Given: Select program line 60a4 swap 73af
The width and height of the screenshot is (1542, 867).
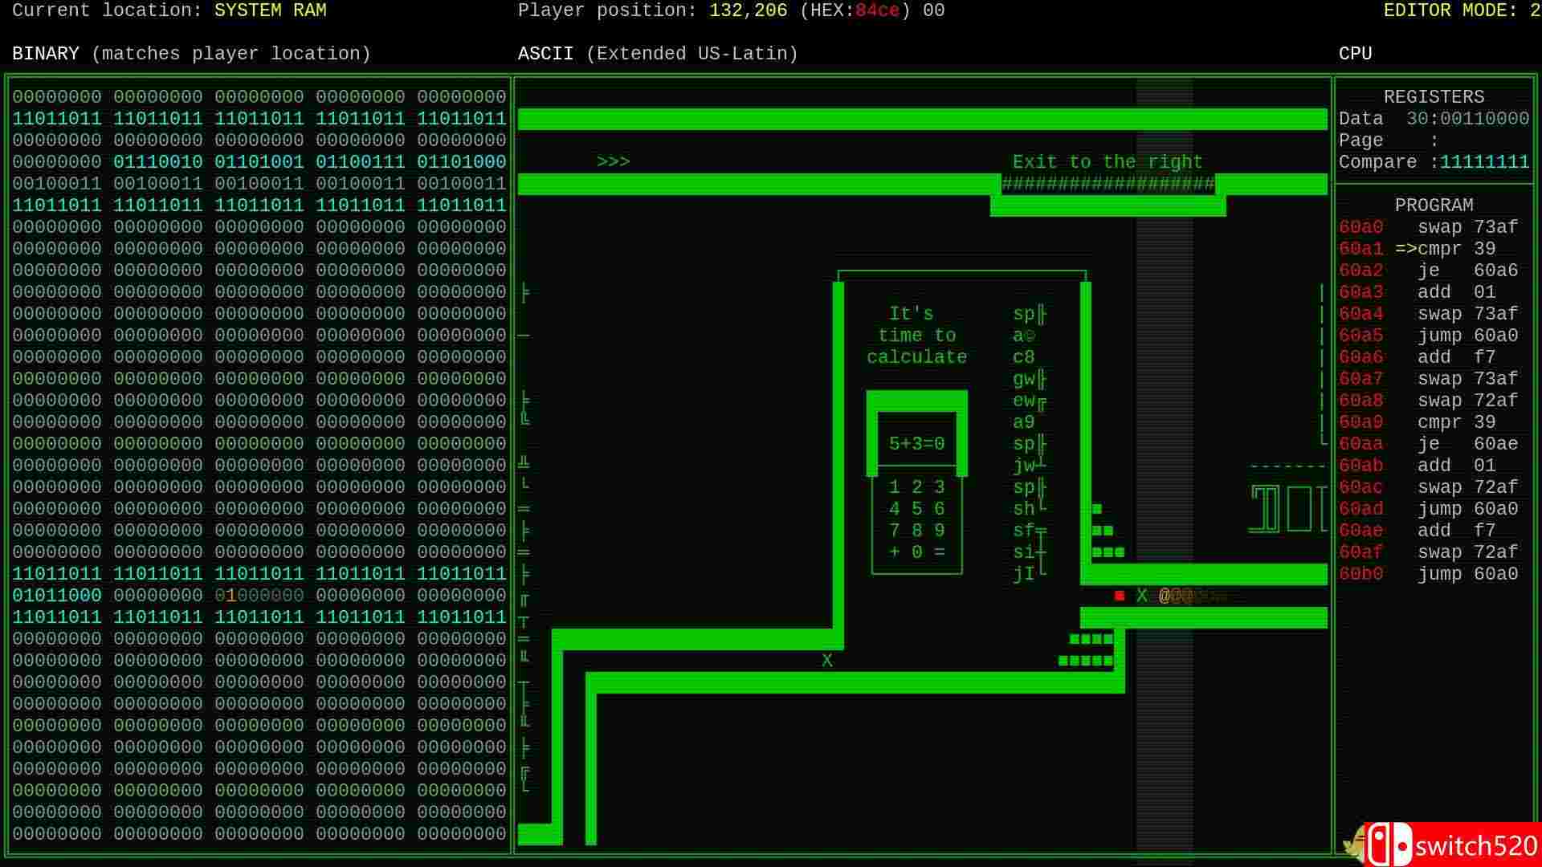Looking at the screenshot, I should point(1429,314).
